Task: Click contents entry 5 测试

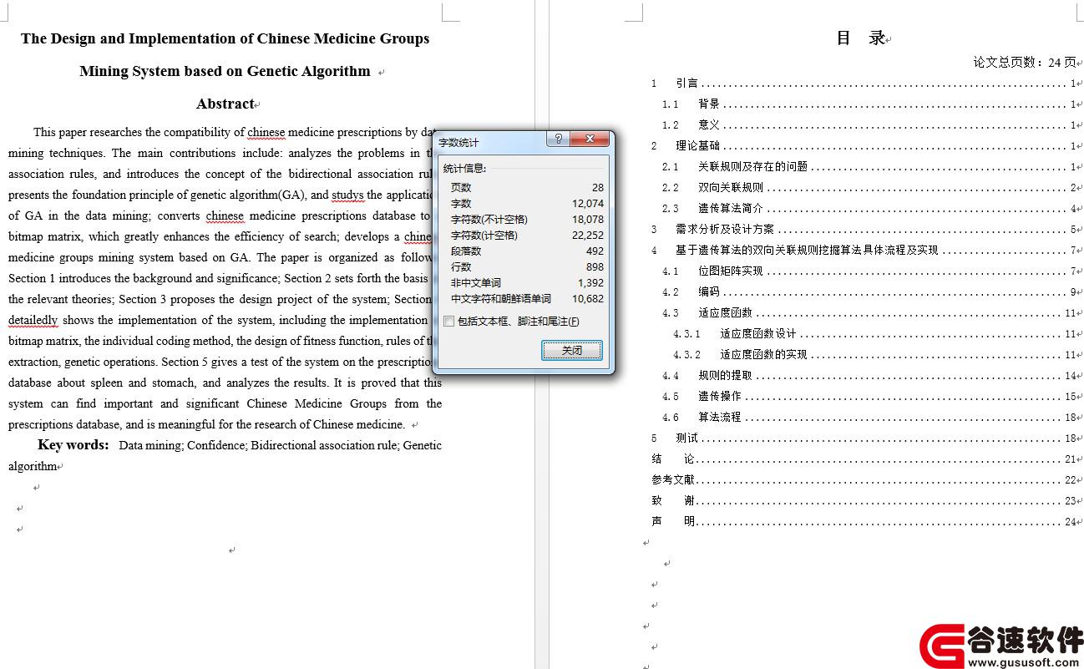Action: pos(864,438)
